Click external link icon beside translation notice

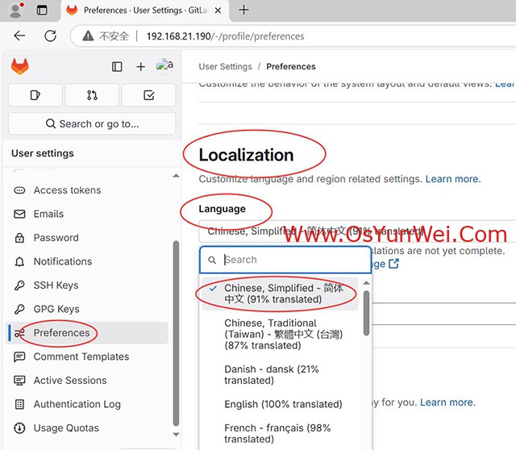pos(394,264)
